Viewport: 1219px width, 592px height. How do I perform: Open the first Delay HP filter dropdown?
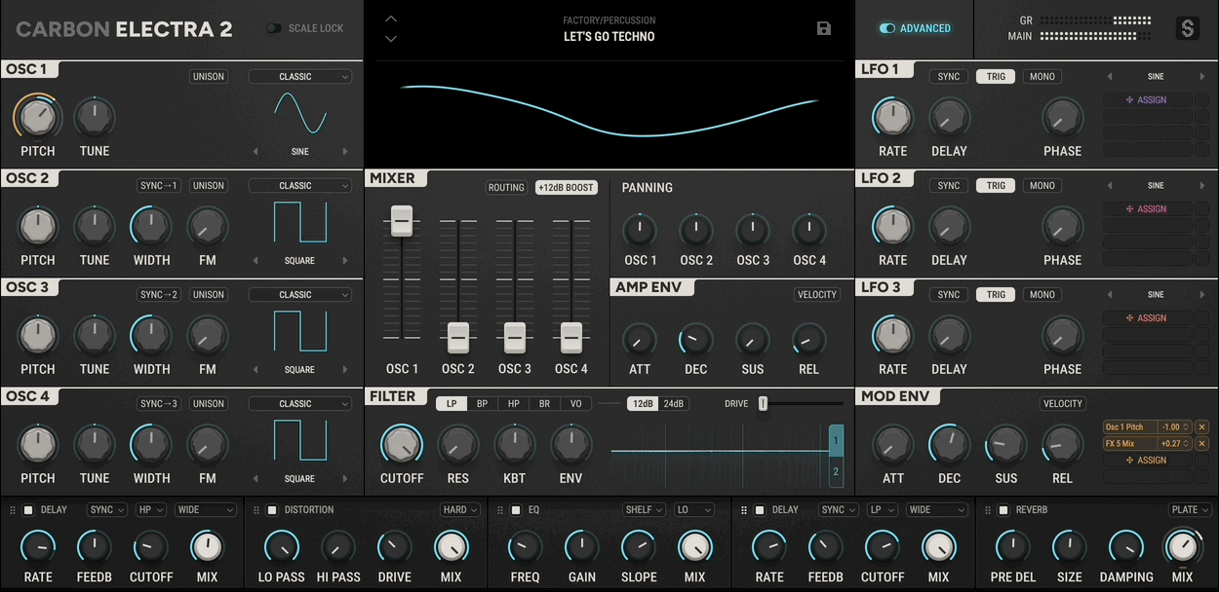tap(152, 510)
